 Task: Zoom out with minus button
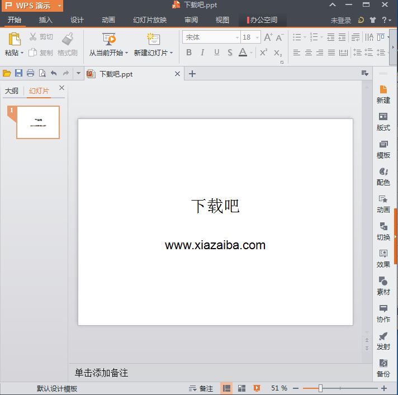(x=296, y=388)
